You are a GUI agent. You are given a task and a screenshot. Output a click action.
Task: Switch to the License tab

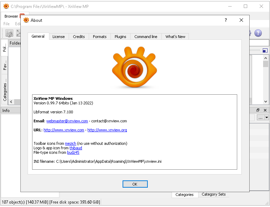[x=59, y=37]
